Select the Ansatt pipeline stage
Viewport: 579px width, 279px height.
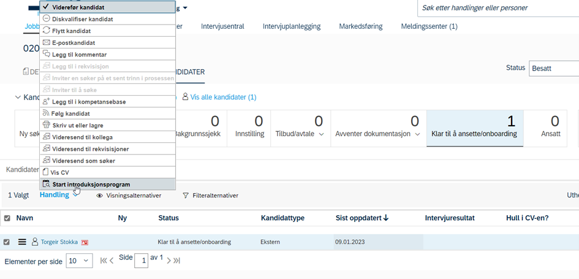point(545,128)
